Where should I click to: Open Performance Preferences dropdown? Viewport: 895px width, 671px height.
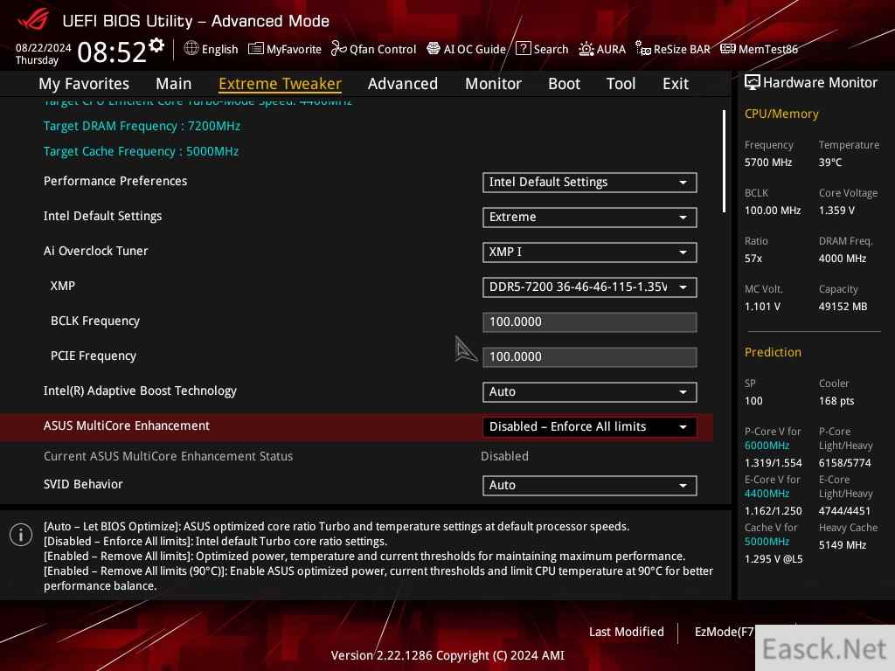point(590,183)
